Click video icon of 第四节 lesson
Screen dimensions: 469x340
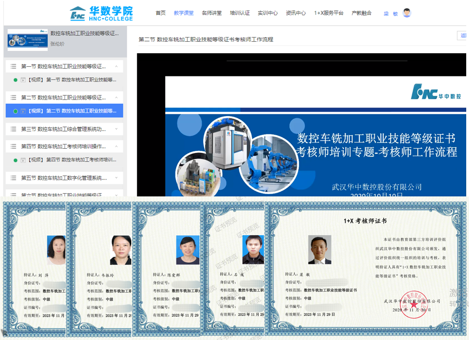(x=23, y=160)
